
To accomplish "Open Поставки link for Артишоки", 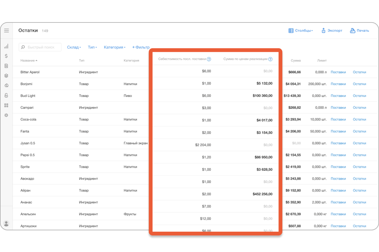I will [338, 226].
